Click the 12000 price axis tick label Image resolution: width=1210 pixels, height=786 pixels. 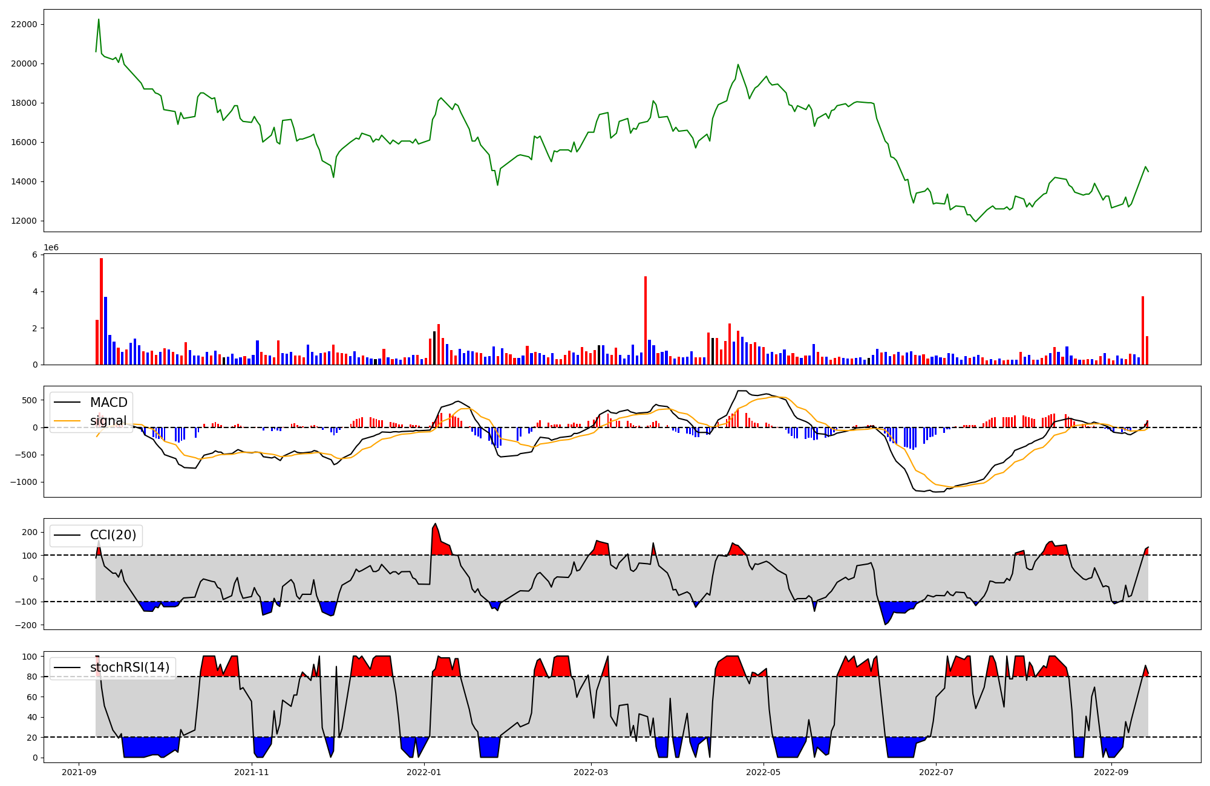click(24, 221)
